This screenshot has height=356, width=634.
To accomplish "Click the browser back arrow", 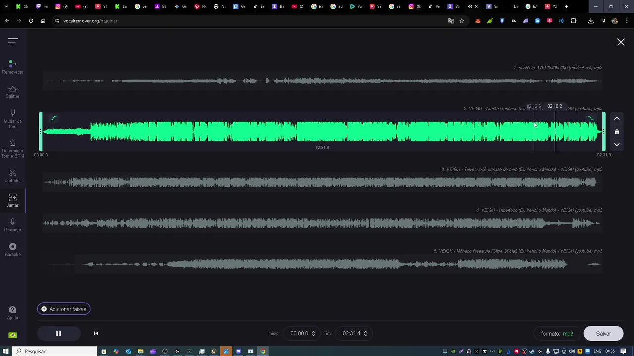I will pos(7,21).
